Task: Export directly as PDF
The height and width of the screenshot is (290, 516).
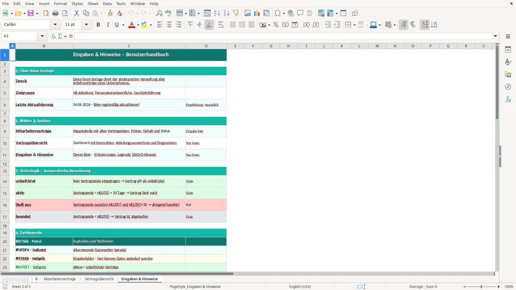Action: click(x=46, y=13)
